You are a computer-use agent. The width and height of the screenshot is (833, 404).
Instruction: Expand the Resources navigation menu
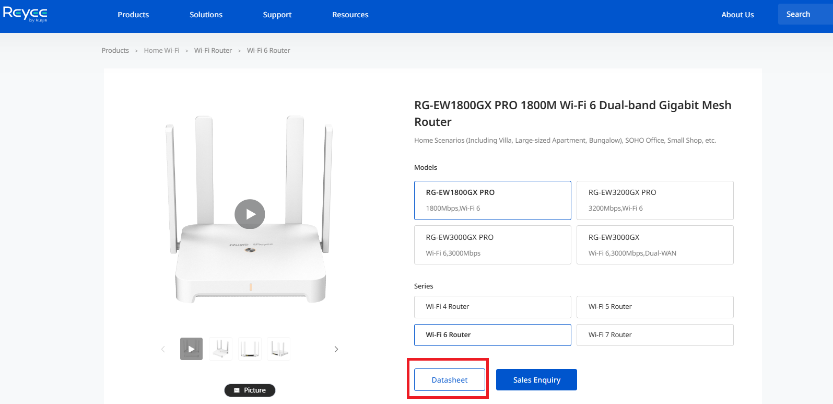pos(350,15)
